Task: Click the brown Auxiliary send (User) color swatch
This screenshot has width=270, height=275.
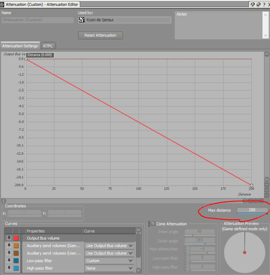Action: 16,253
